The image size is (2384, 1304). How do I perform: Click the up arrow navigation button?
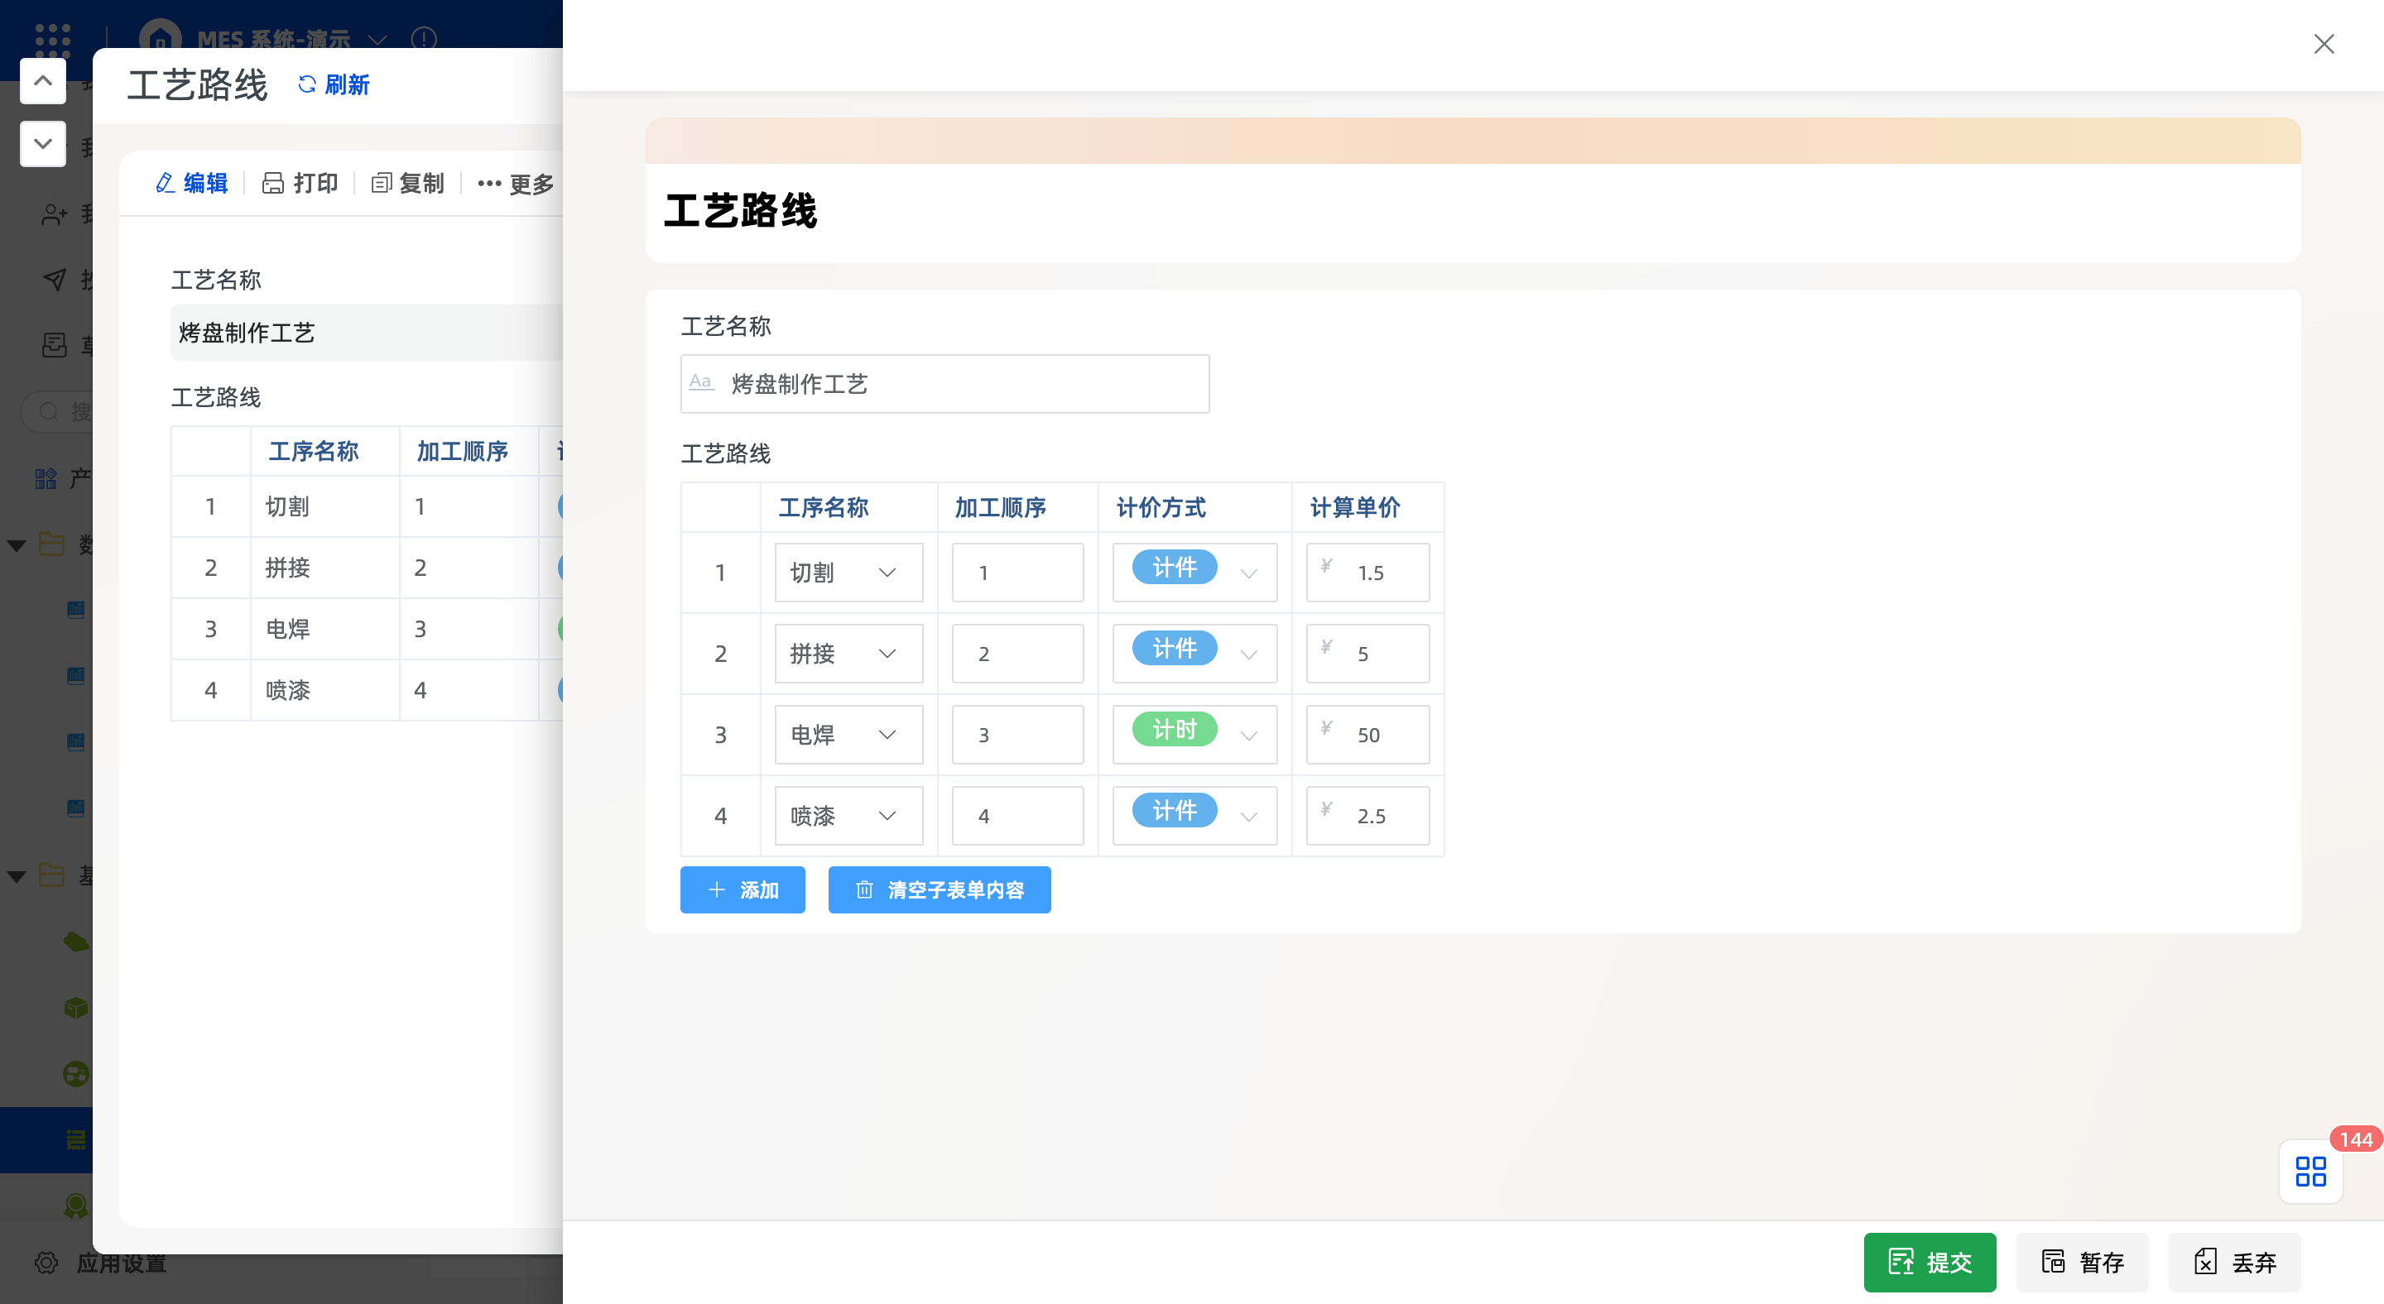point(42,81)
